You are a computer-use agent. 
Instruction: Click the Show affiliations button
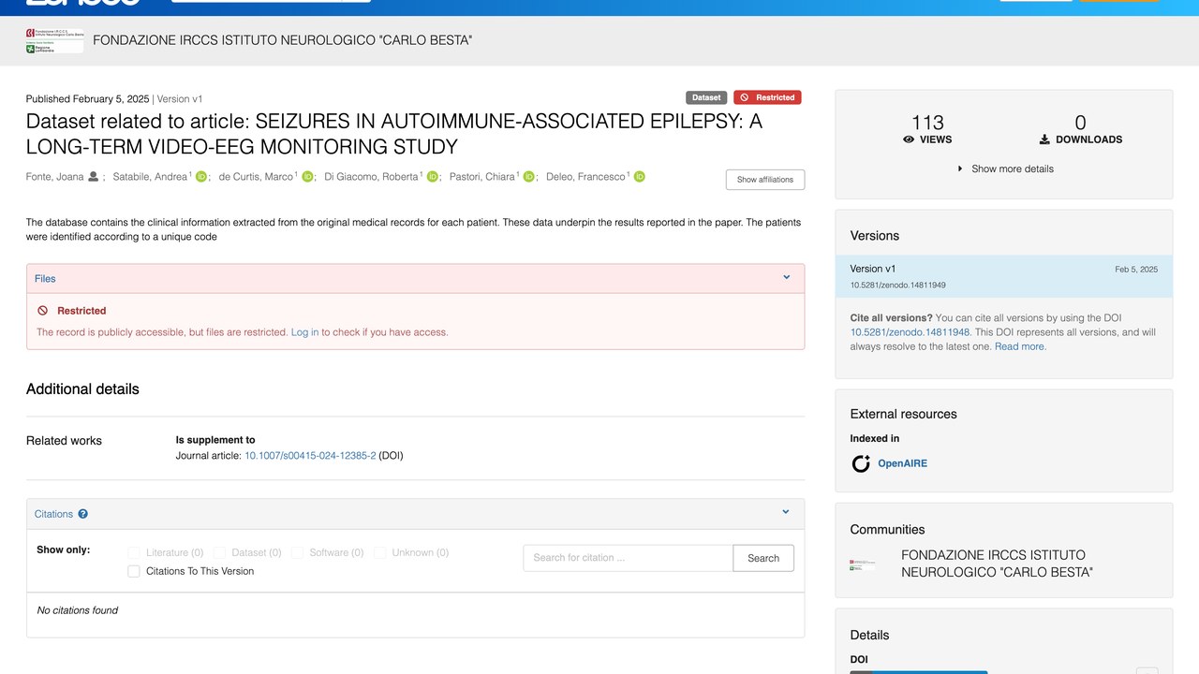[x=765, y=180]
